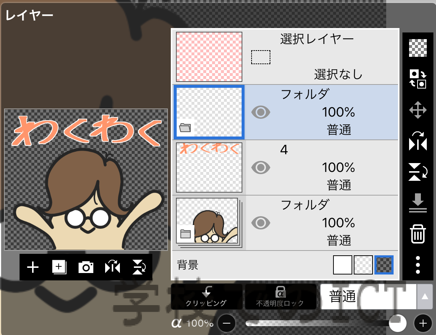Merge the layer down with the down-arrow icon

click(x=418, y=203)
